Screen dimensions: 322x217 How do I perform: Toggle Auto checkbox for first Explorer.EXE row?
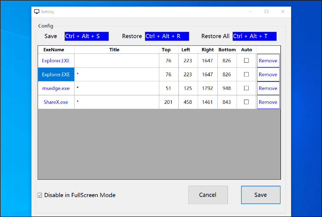246,61
